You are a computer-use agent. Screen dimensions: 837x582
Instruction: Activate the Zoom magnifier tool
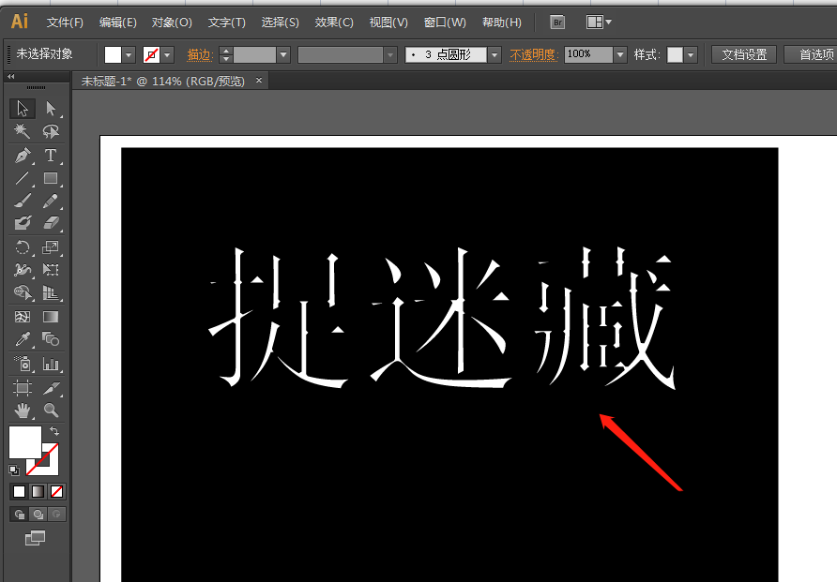51,410
